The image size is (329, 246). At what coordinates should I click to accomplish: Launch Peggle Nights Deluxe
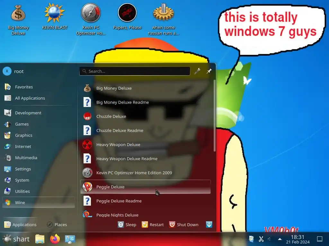click(146, 214)
